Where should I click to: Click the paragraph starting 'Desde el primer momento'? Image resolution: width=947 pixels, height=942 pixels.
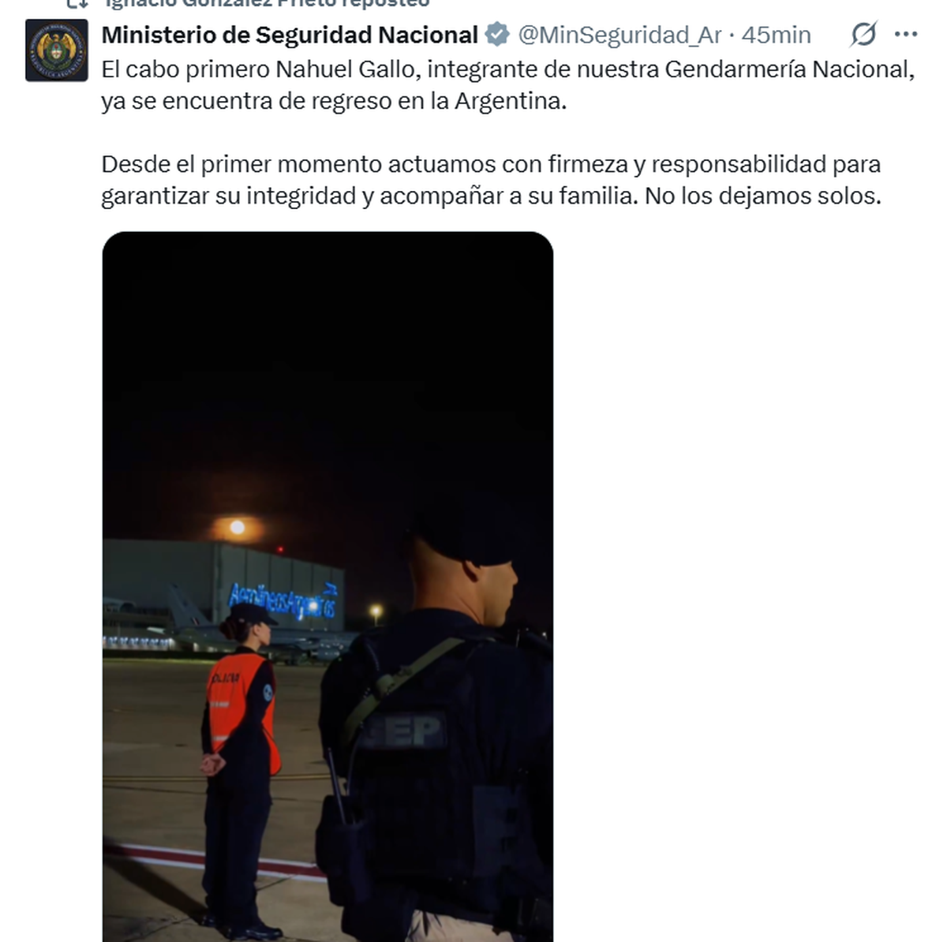click(x=491, y=180)
